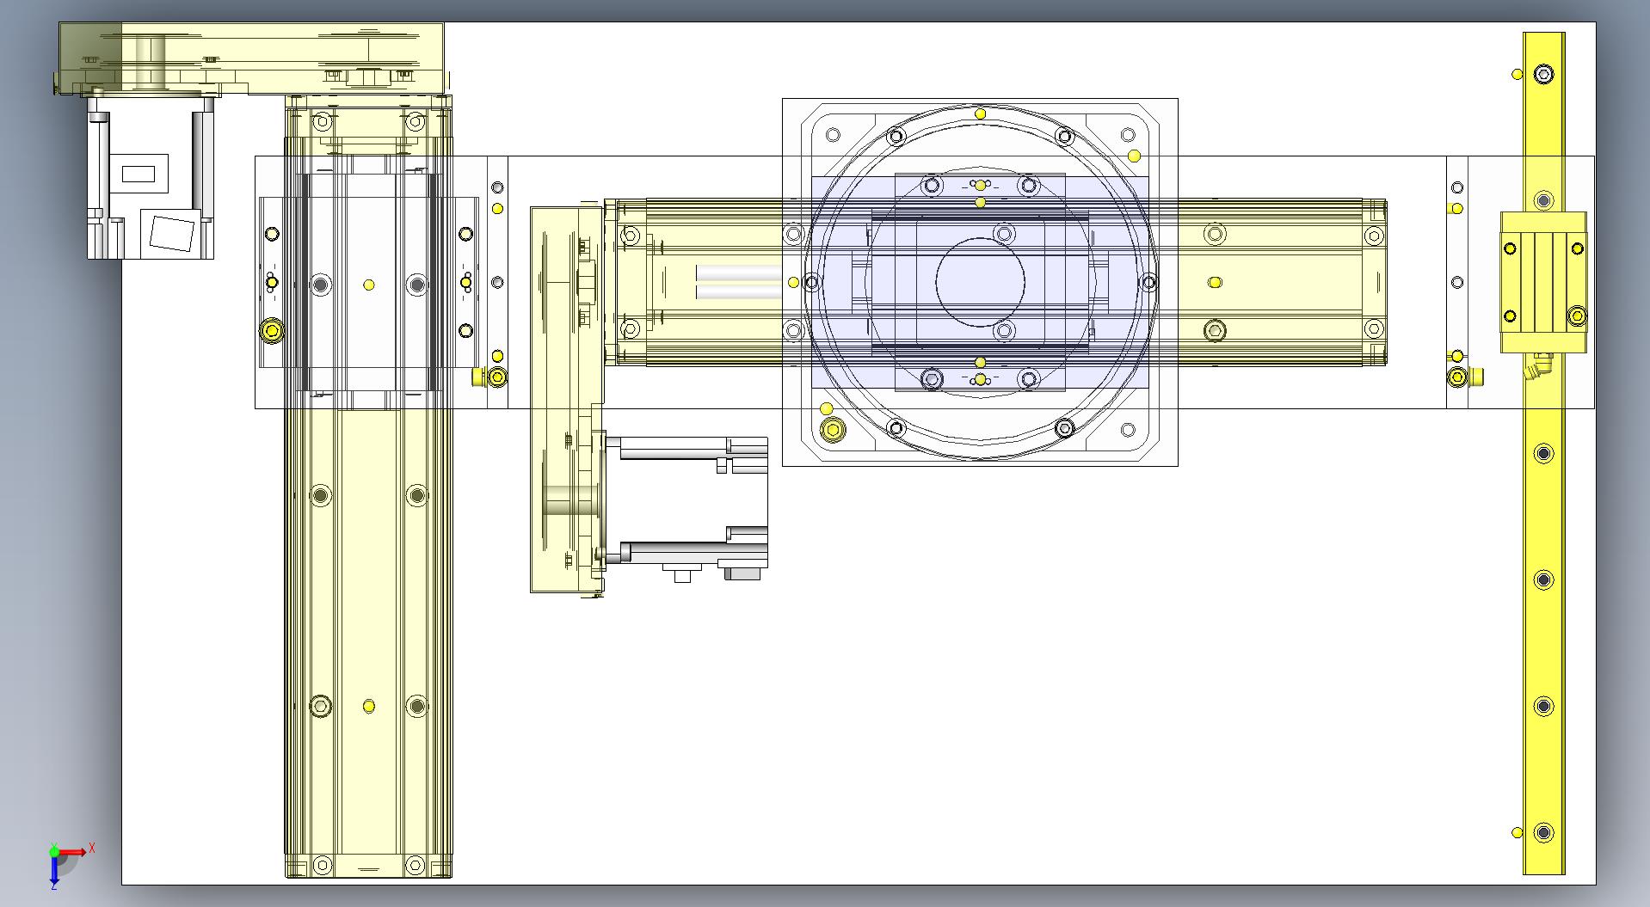Screen dimensions: 1650x907
Task: Pick the yellow guide rail's bottom mounting screw
Action: 1544,832
